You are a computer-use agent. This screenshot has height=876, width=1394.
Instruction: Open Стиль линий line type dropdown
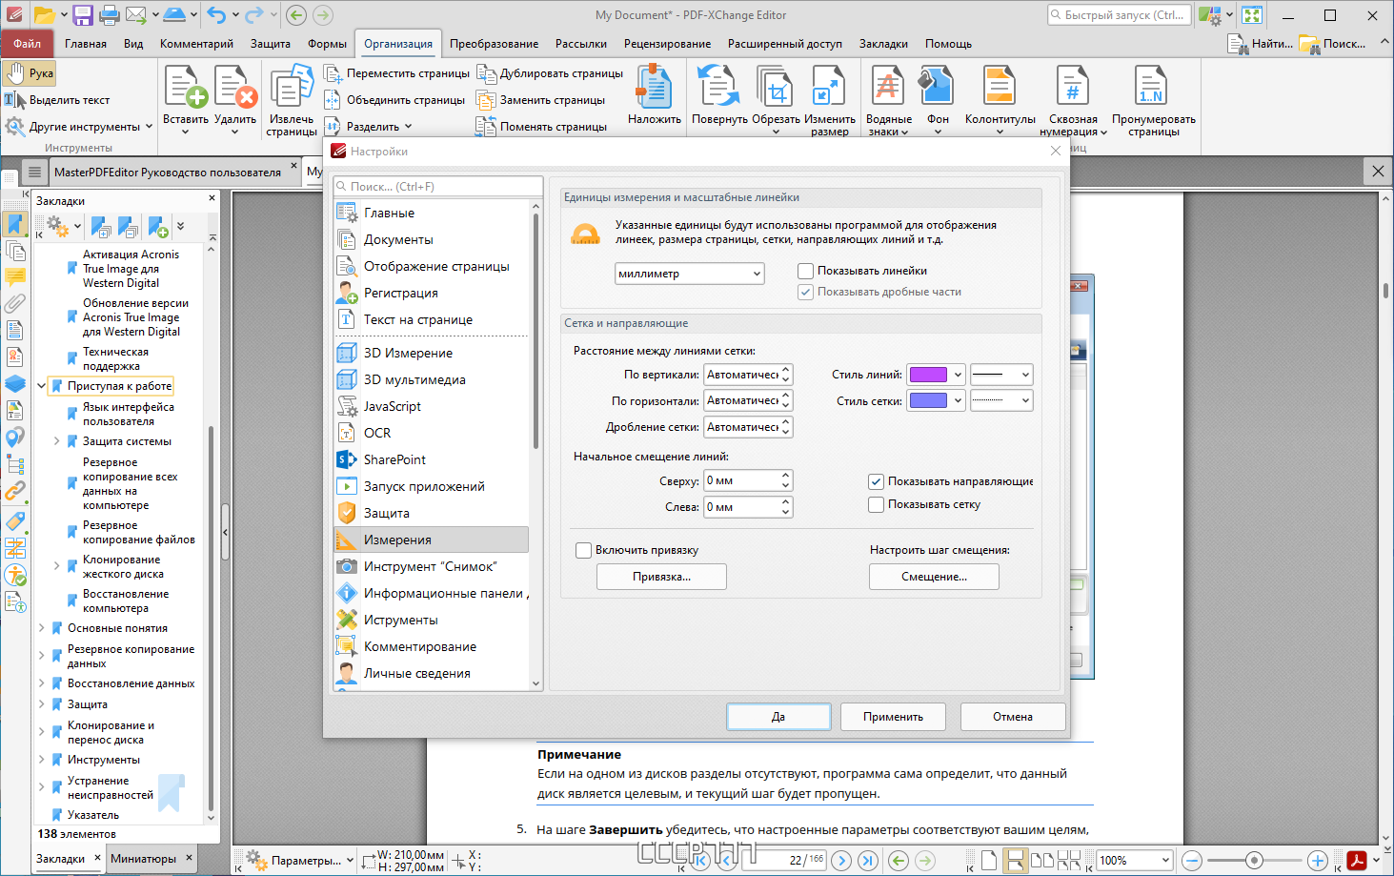tap(1001, 375)
